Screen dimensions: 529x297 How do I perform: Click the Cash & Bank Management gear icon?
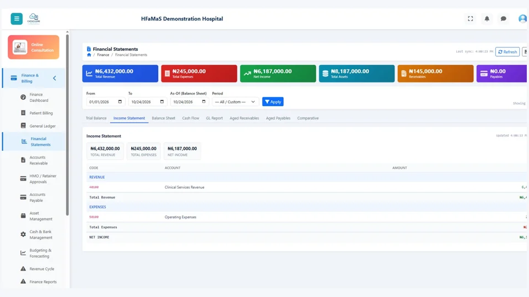click(x=23, y=234)
